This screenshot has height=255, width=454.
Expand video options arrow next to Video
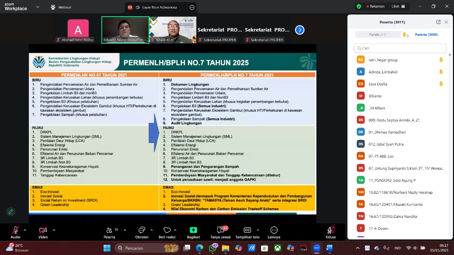coord(54,230)
